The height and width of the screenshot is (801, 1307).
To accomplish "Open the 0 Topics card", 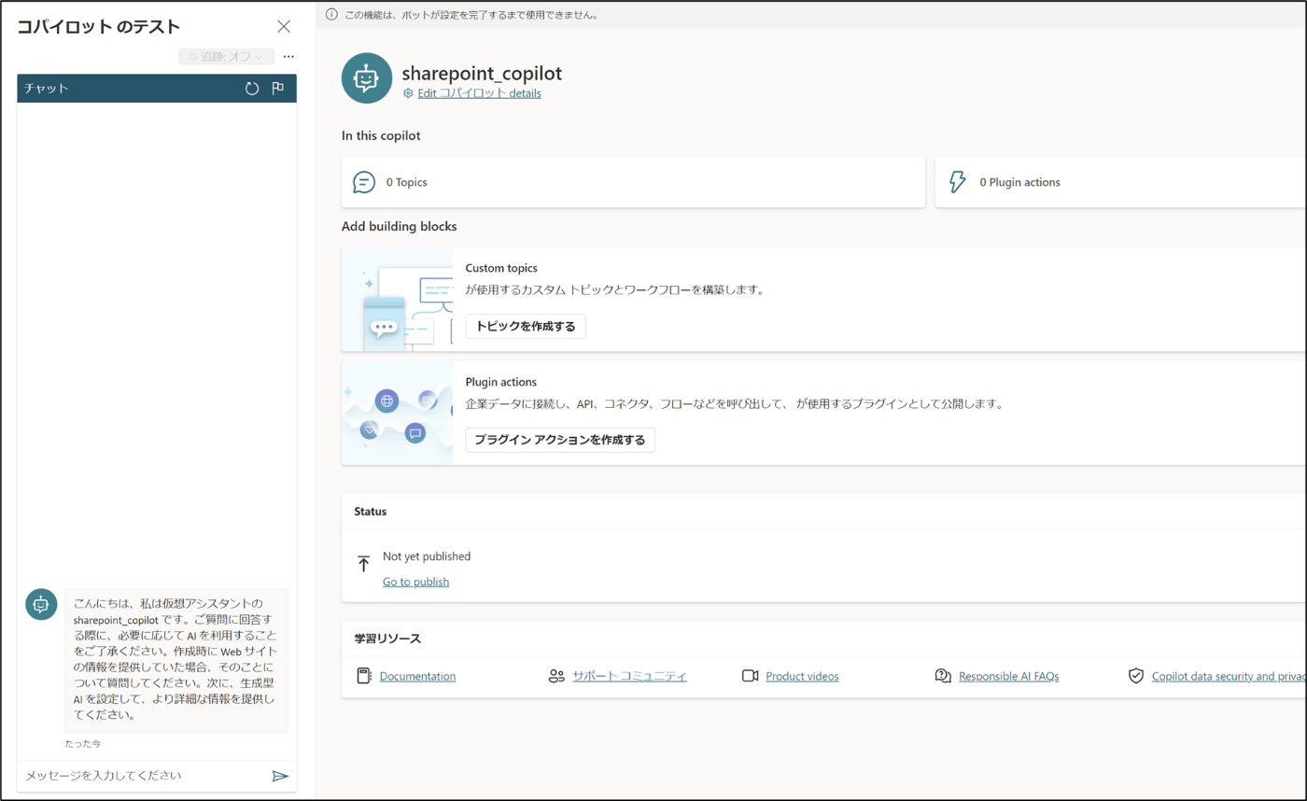I will [633, 182].
